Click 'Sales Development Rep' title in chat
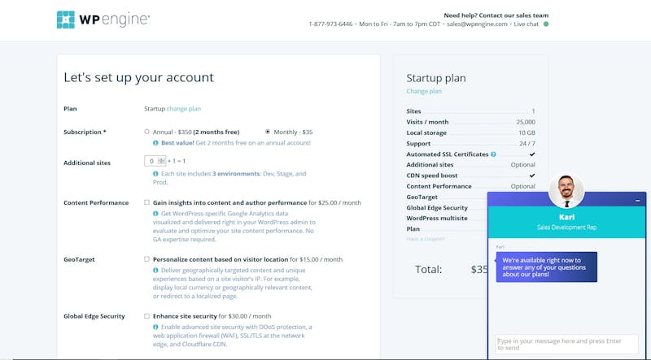Image resolution: width=651 pixels, height=360 pixels. pos(566,228)
